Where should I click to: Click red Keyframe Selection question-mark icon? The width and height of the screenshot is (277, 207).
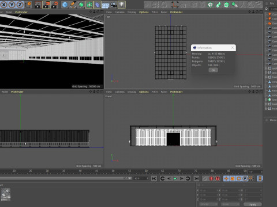218,178
